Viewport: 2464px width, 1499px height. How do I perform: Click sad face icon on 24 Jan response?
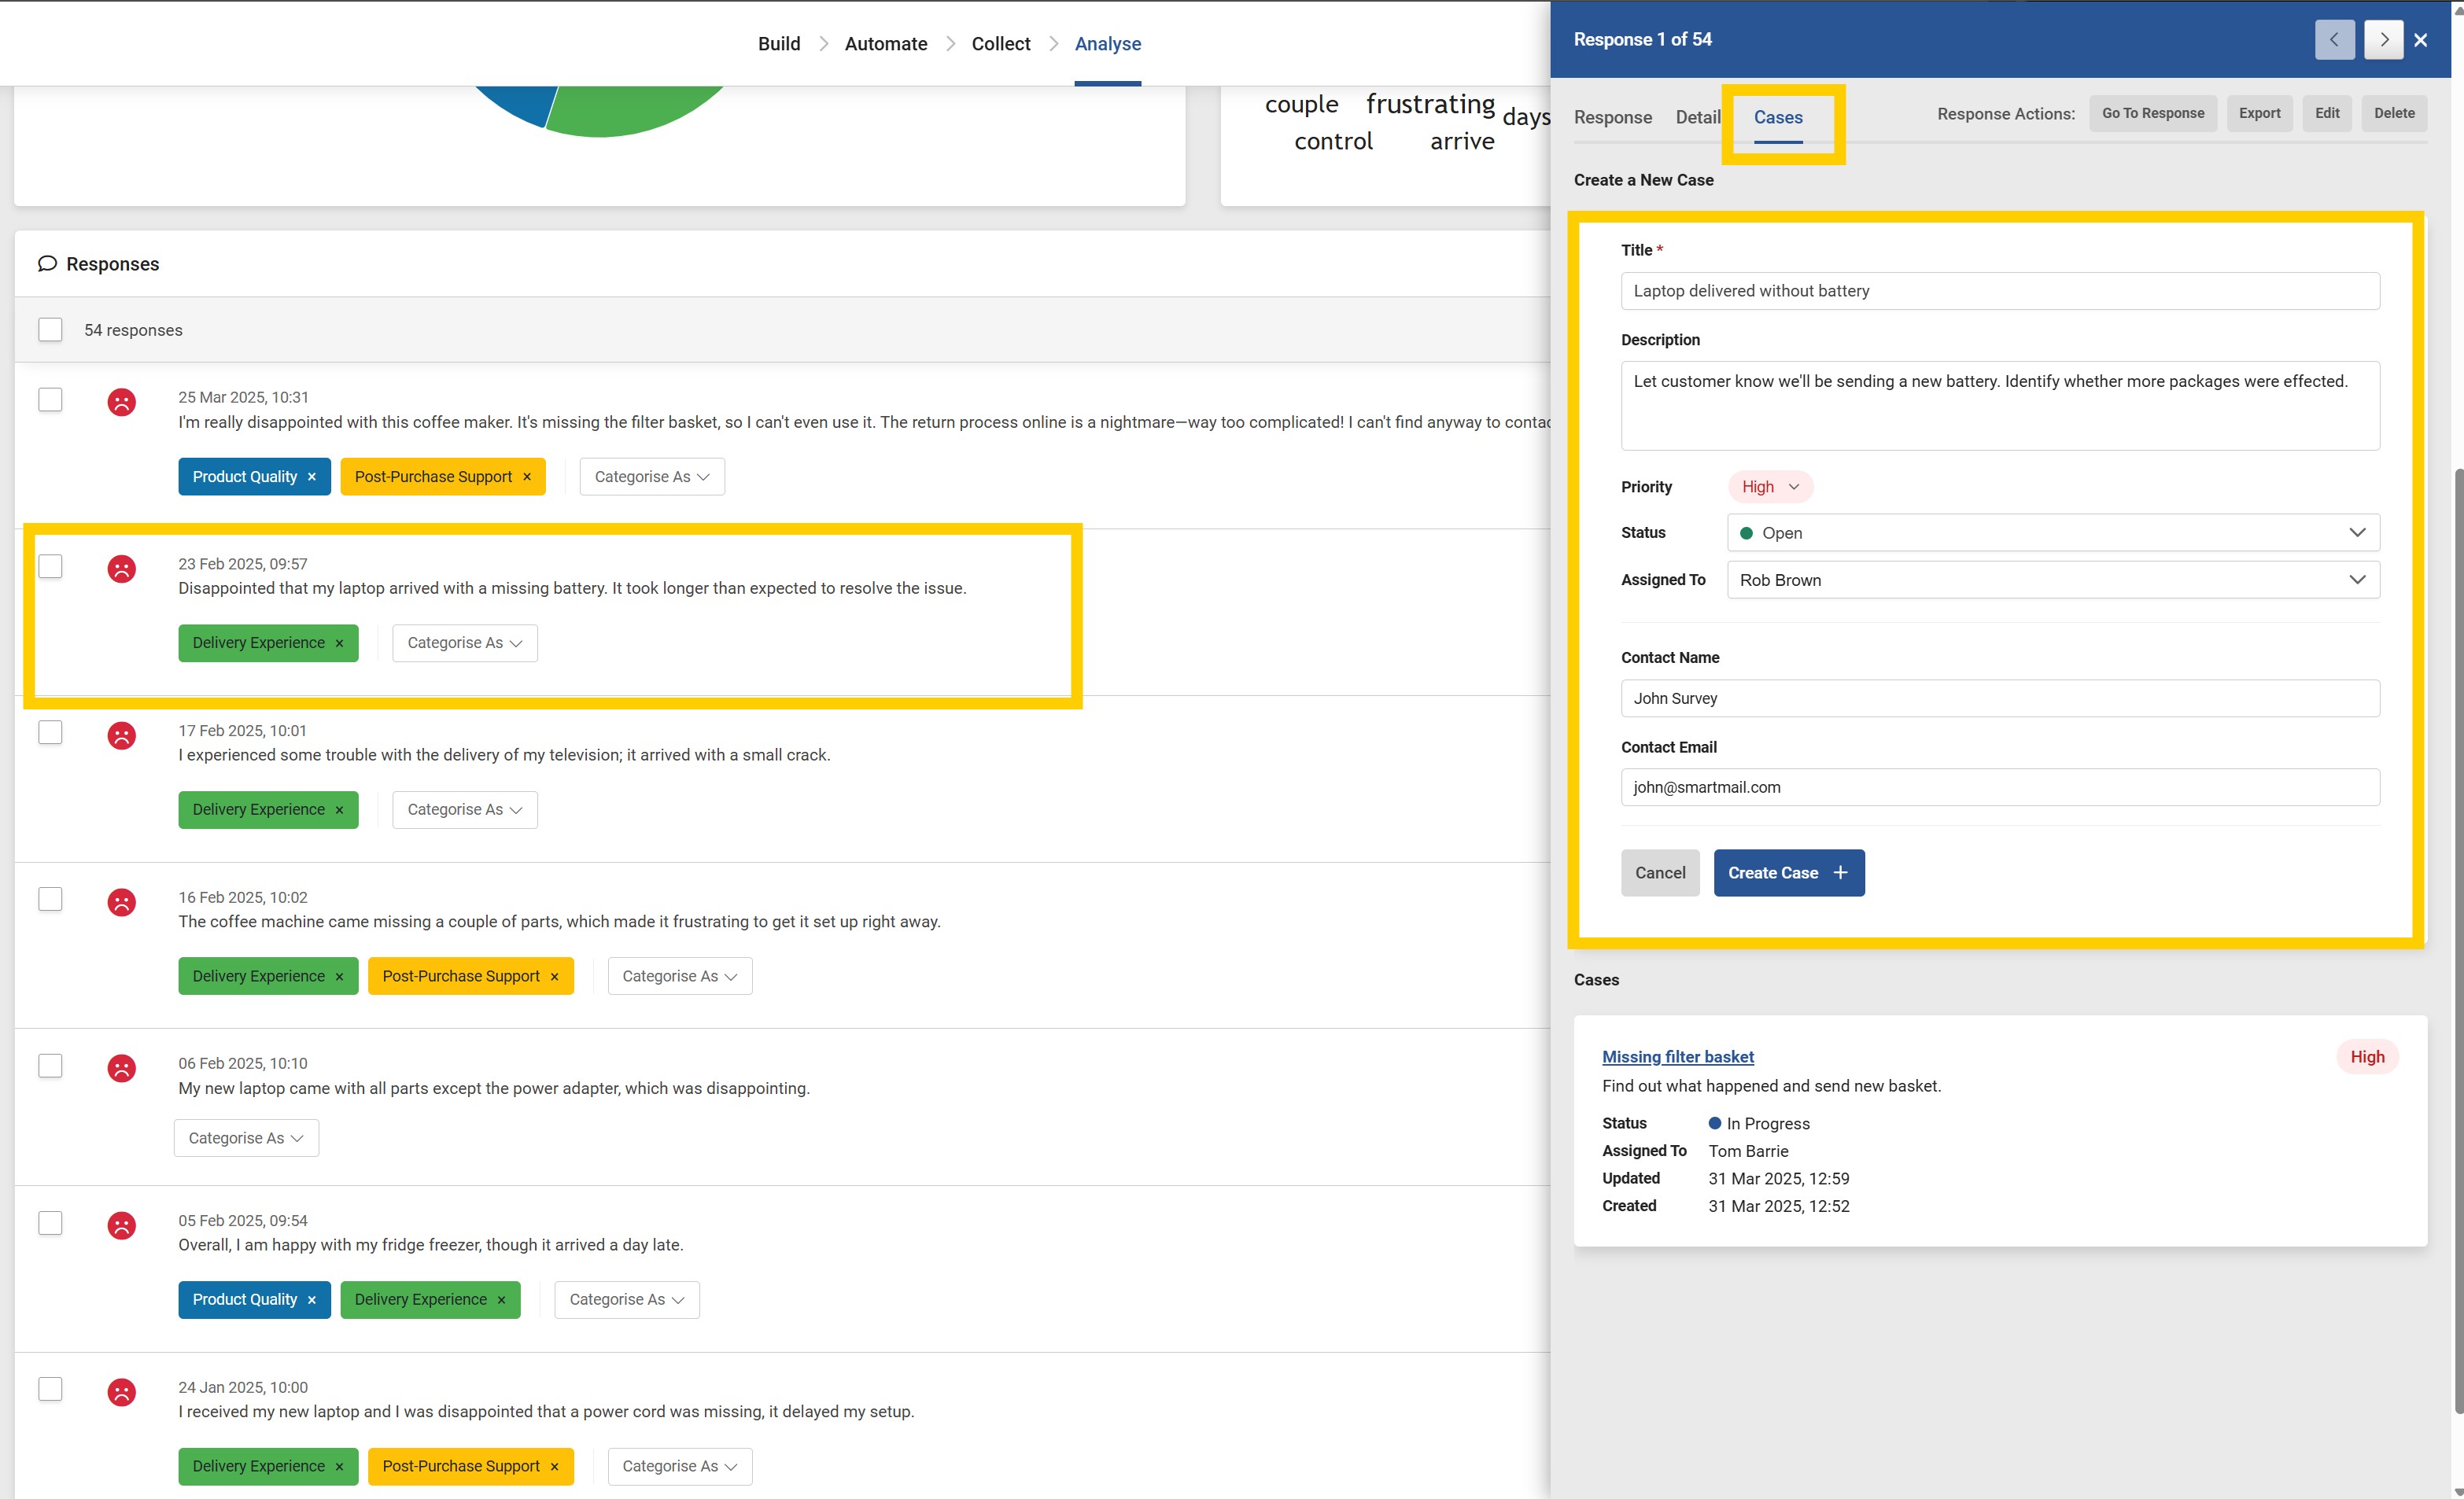(122, 1392)
